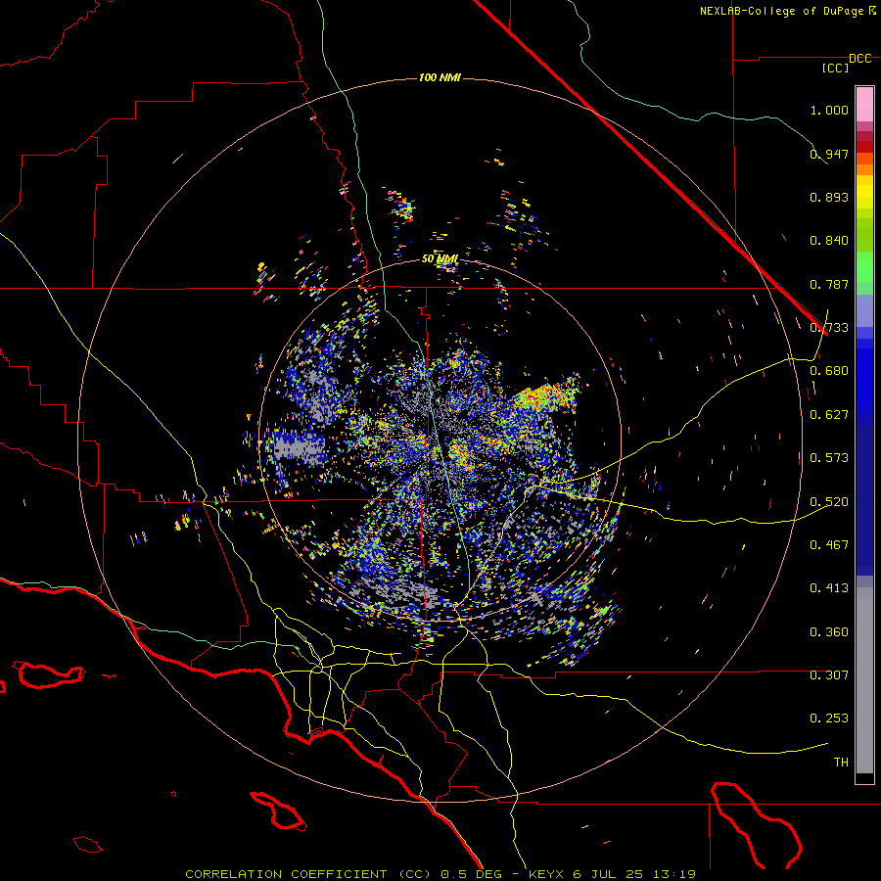The height and width of the screenshot is (881, 881).
Task: Select the 0.413 scale value
Action: pos(829,588)
